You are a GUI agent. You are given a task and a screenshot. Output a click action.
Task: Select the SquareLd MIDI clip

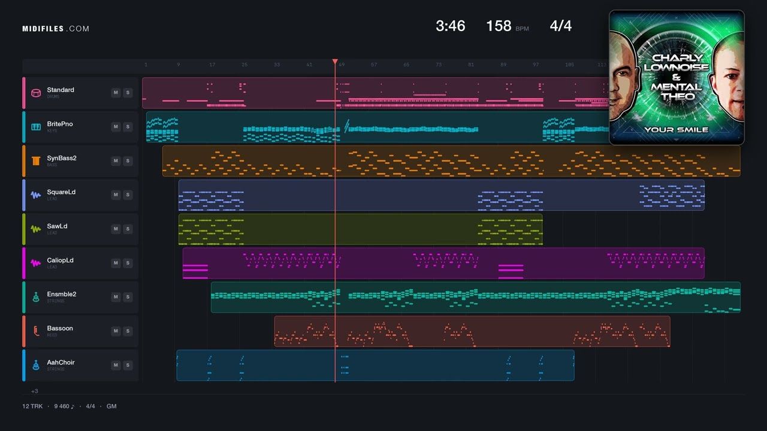click(442, 195)
